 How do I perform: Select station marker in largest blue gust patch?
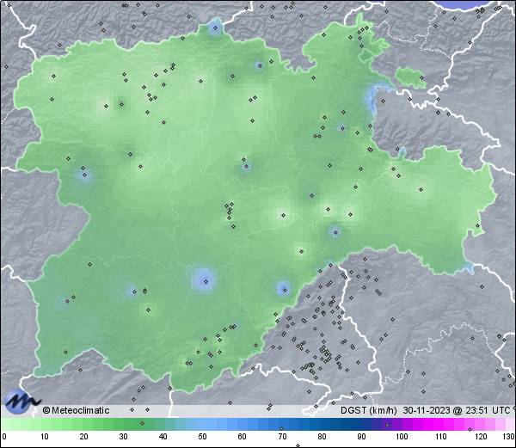206,281
